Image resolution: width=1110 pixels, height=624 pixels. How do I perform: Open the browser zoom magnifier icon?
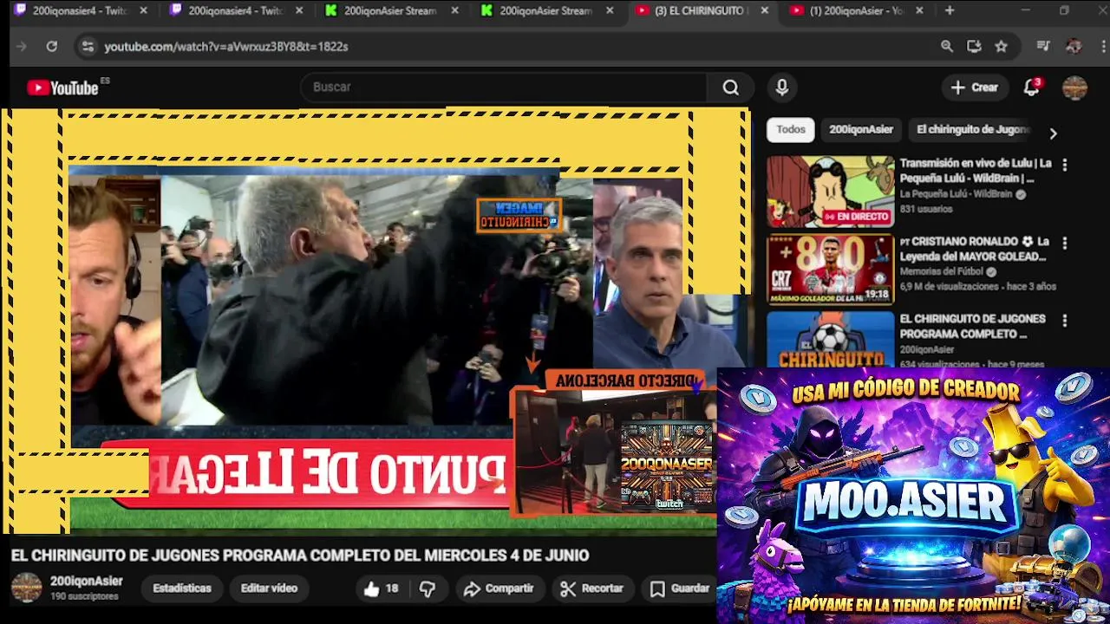coord(947,47)
